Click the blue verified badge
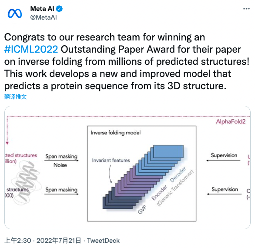 (59, 9)
